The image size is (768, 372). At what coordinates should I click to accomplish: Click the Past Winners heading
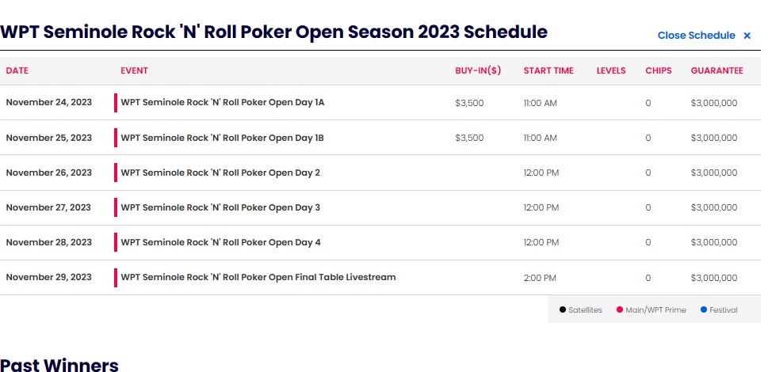point(59,364)
